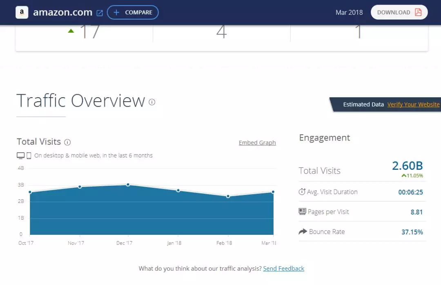Click the Mar 2018 date label
Image resolution: width=441 pixels, height=285 pixels.
pos(349,12)
